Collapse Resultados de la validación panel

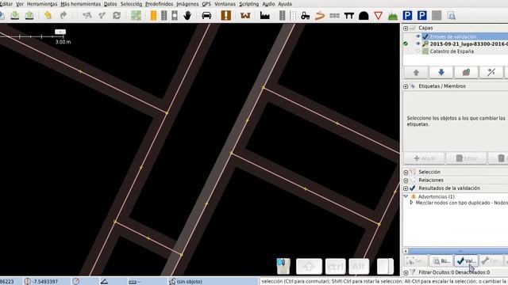406,188
